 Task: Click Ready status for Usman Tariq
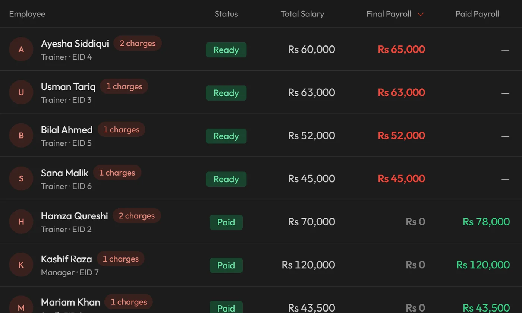(226, 93)
